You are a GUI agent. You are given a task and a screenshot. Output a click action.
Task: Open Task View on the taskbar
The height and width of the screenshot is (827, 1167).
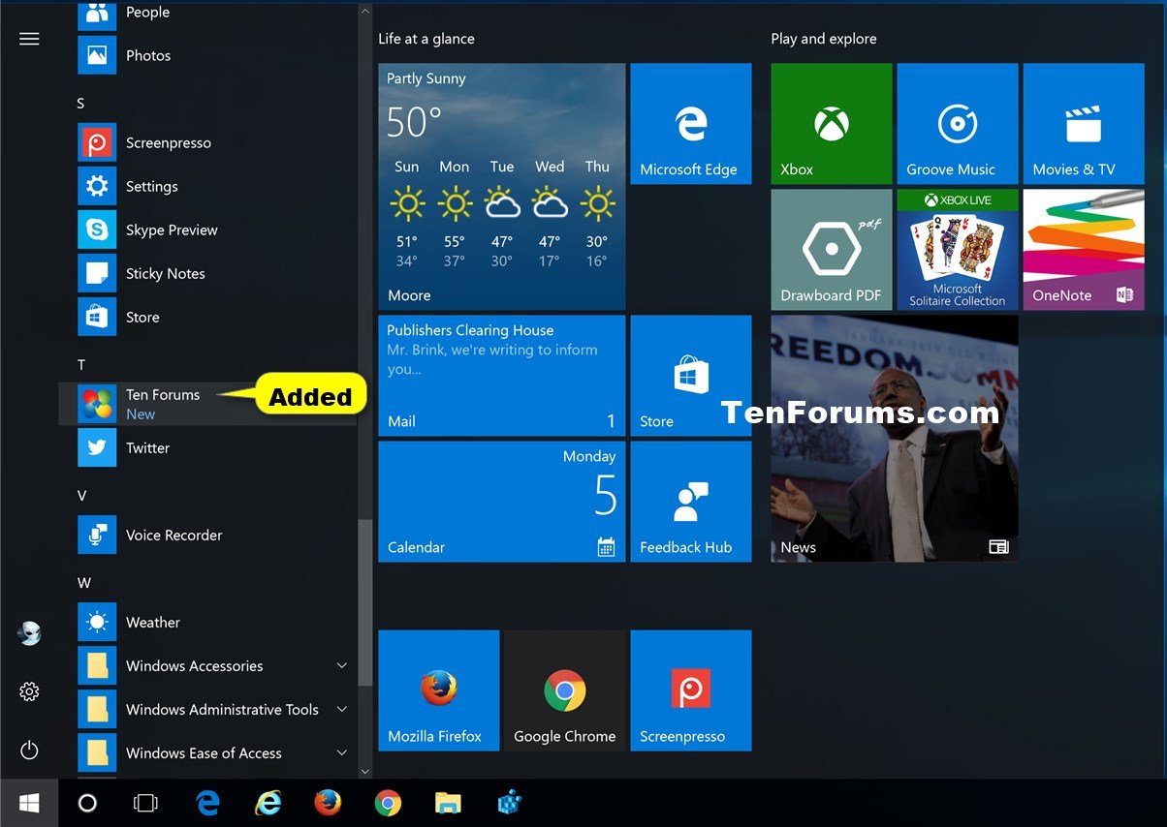pyautogui.click(x=145, y=803)
